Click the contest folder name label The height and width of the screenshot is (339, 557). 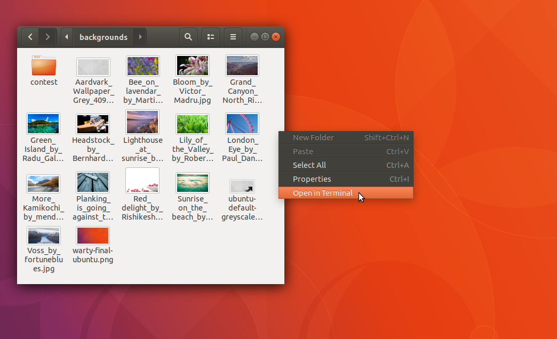click(x=44, y=82)
